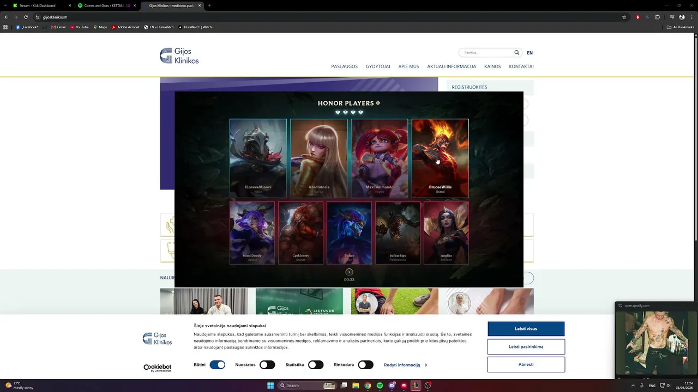Screen dimensions: 698x392
Task: Click the Tishco champion card
Action: (x=349, y=233)
